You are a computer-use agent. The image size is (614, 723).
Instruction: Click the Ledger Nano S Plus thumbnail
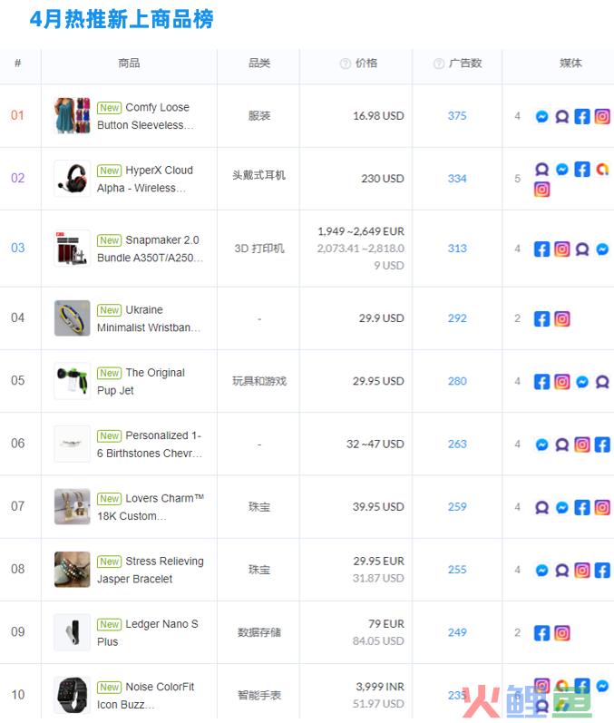pos(73,632)
